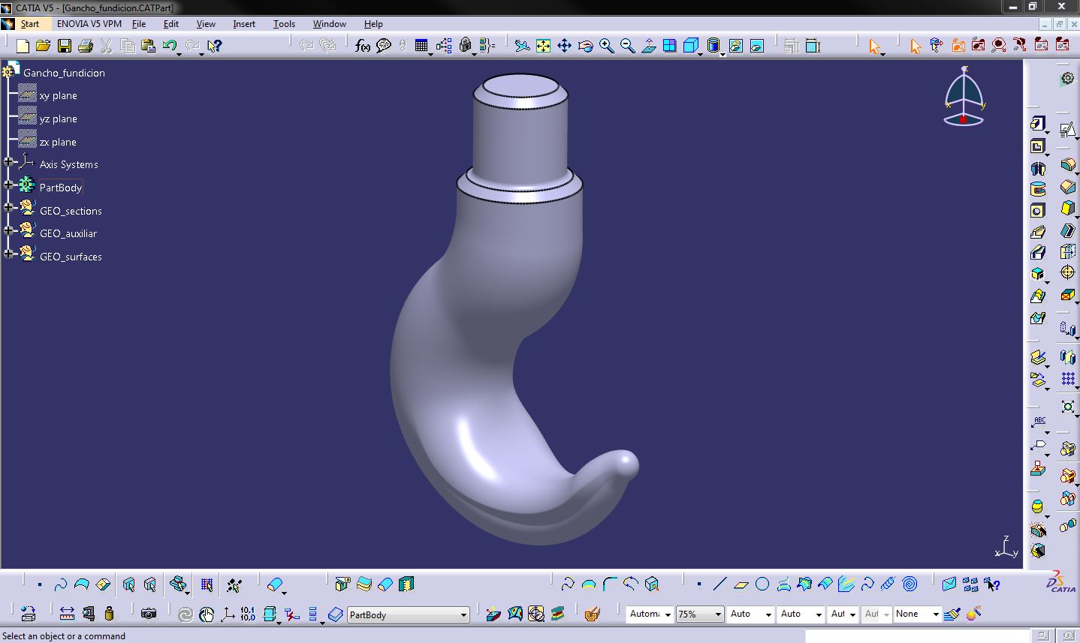Open the first Auto line-thickness dropdown
1080x643 pixels.
(751, 614)
